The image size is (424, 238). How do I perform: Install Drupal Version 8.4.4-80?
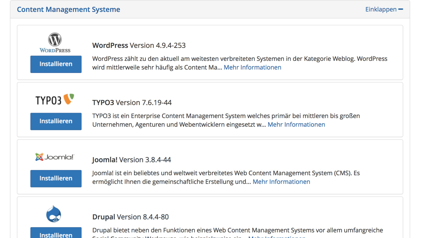point(56,234)
